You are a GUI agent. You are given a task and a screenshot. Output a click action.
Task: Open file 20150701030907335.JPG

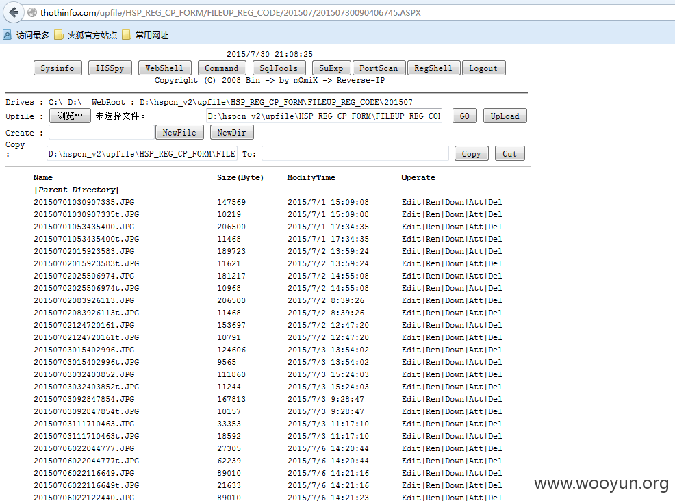84,202
